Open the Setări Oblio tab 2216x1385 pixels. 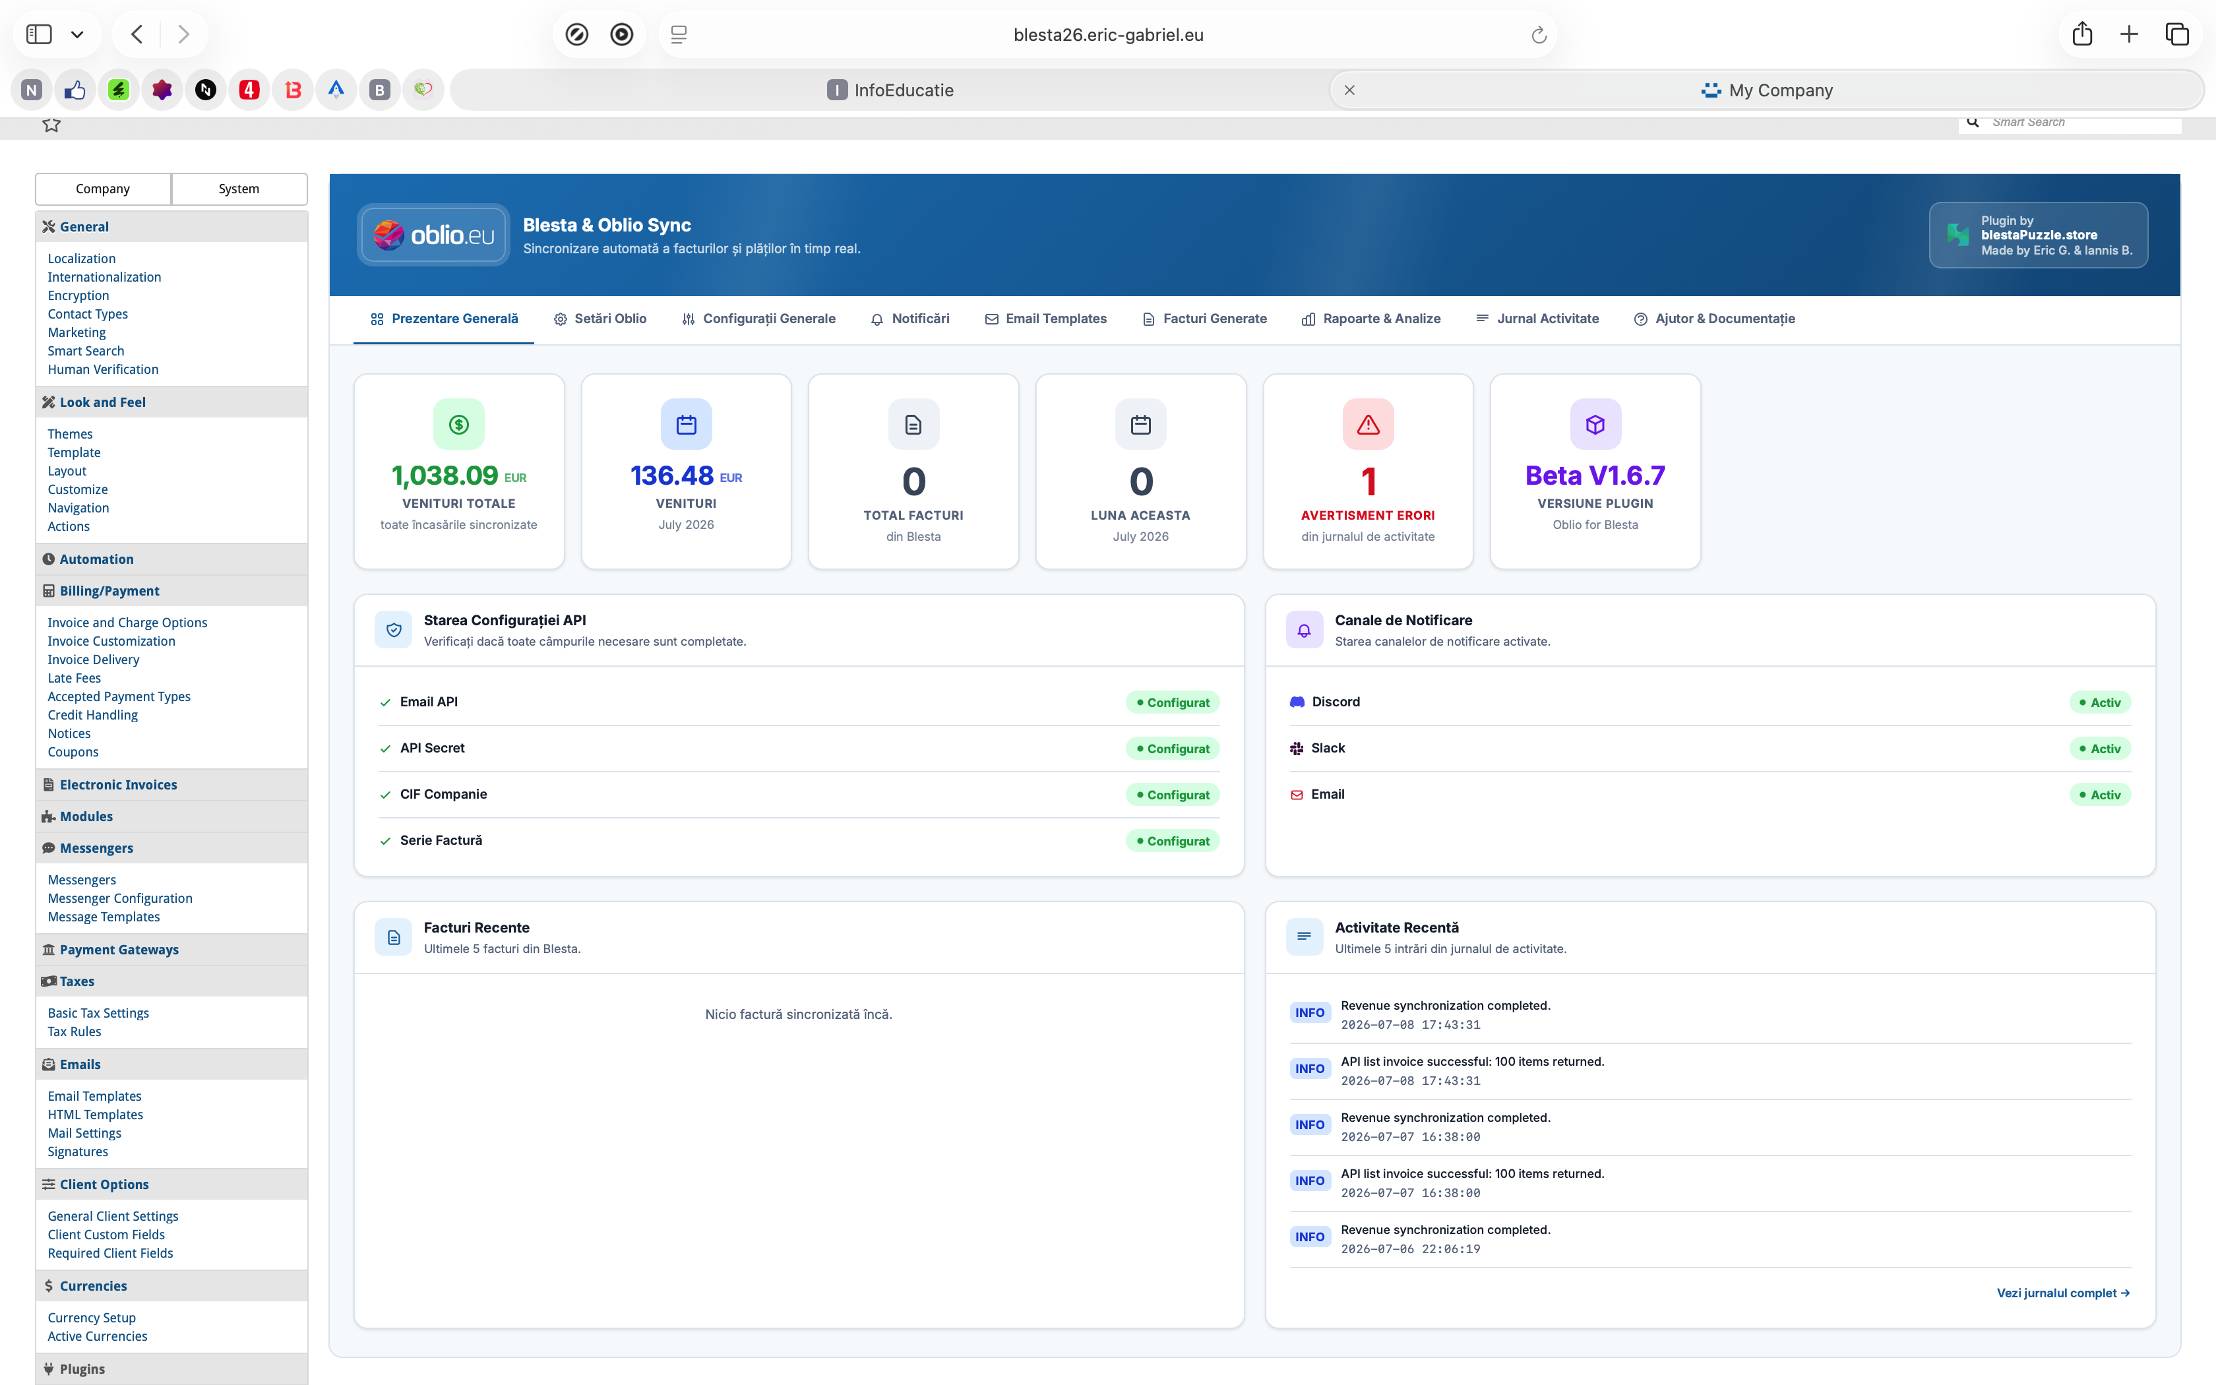(x=600, y=319)
